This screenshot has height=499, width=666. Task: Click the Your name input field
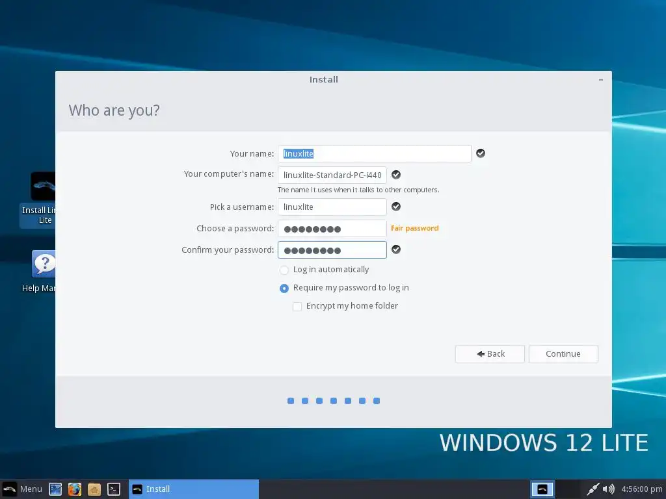374,153
